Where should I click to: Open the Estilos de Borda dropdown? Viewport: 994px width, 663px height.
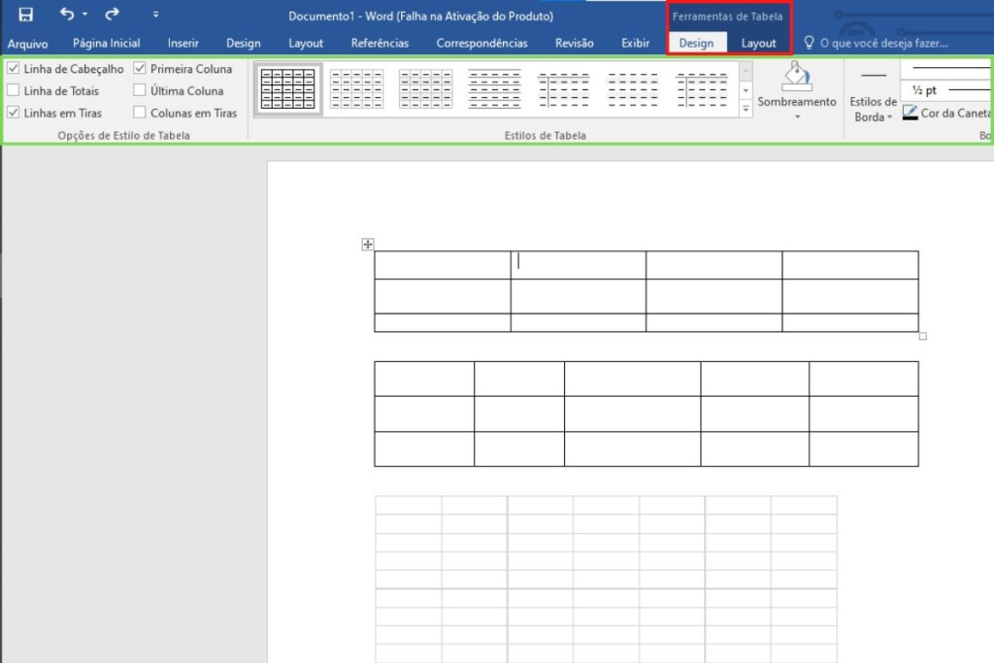tap(873, 109)
